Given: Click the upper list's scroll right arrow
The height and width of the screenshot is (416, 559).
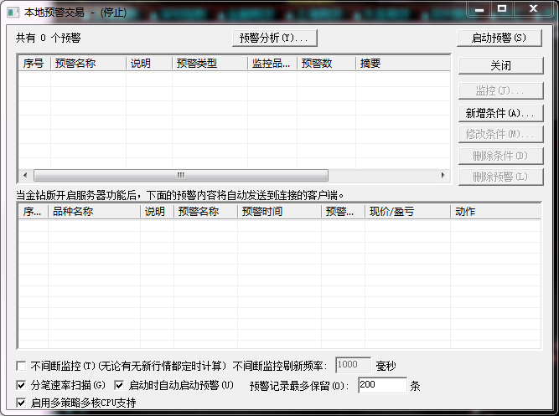Looking at the screenshot, I should [x=443, y=175].
